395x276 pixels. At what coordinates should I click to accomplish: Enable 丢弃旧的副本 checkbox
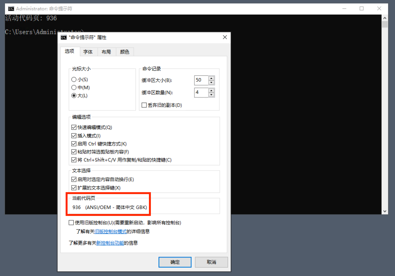click(x=144, y=105)
